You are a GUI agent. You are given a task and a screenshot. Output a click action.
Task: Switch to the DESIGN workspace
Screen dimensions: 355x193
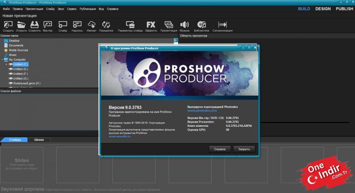tap(323, 9)
